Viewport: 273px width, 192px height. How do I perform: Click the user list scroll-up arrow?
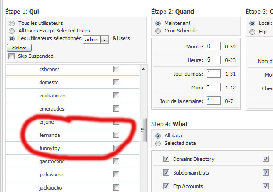tap(143, 69)
